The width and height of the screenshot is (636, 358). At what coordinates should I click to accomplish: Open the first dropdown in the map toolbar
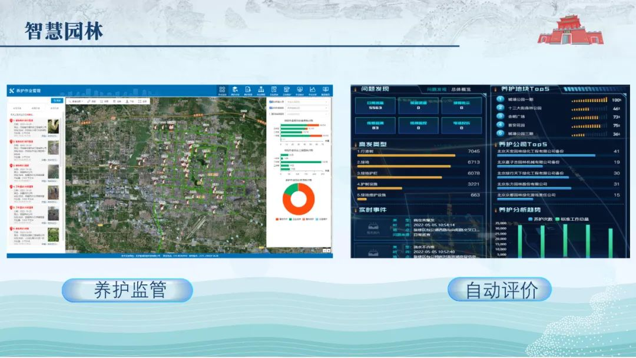click(x=76, y=101)
